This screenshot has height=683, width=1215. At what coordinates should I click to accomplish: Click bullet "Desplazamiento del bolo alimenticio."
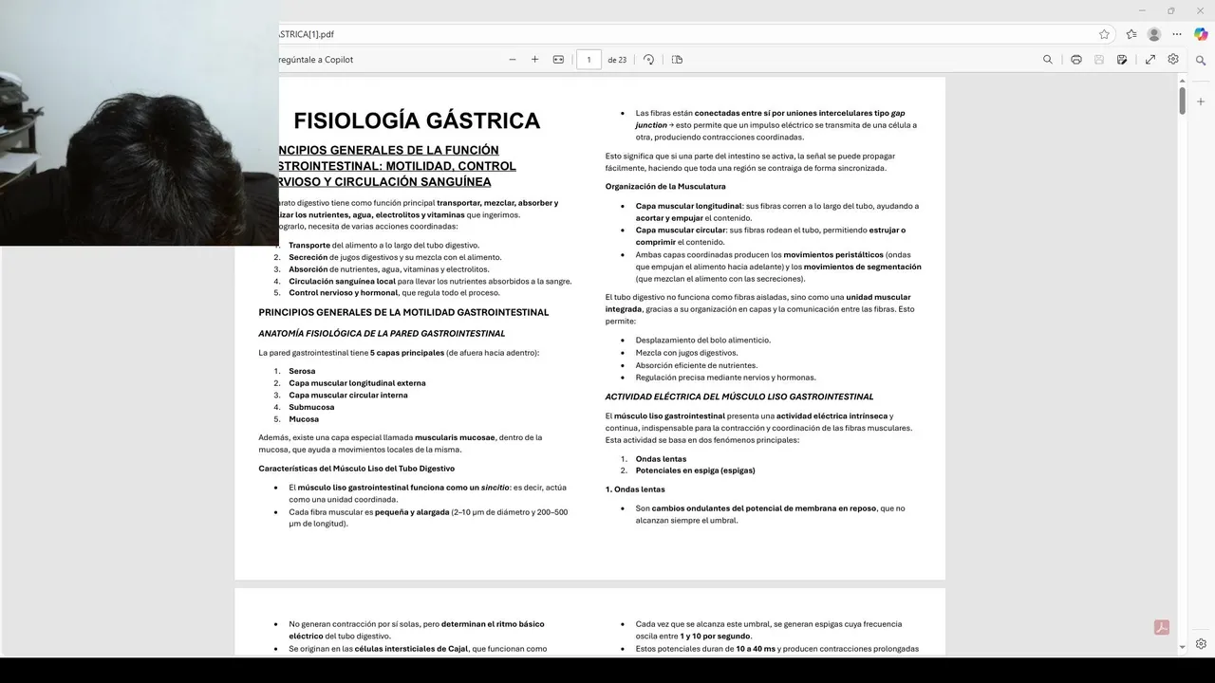pos(703,340)
